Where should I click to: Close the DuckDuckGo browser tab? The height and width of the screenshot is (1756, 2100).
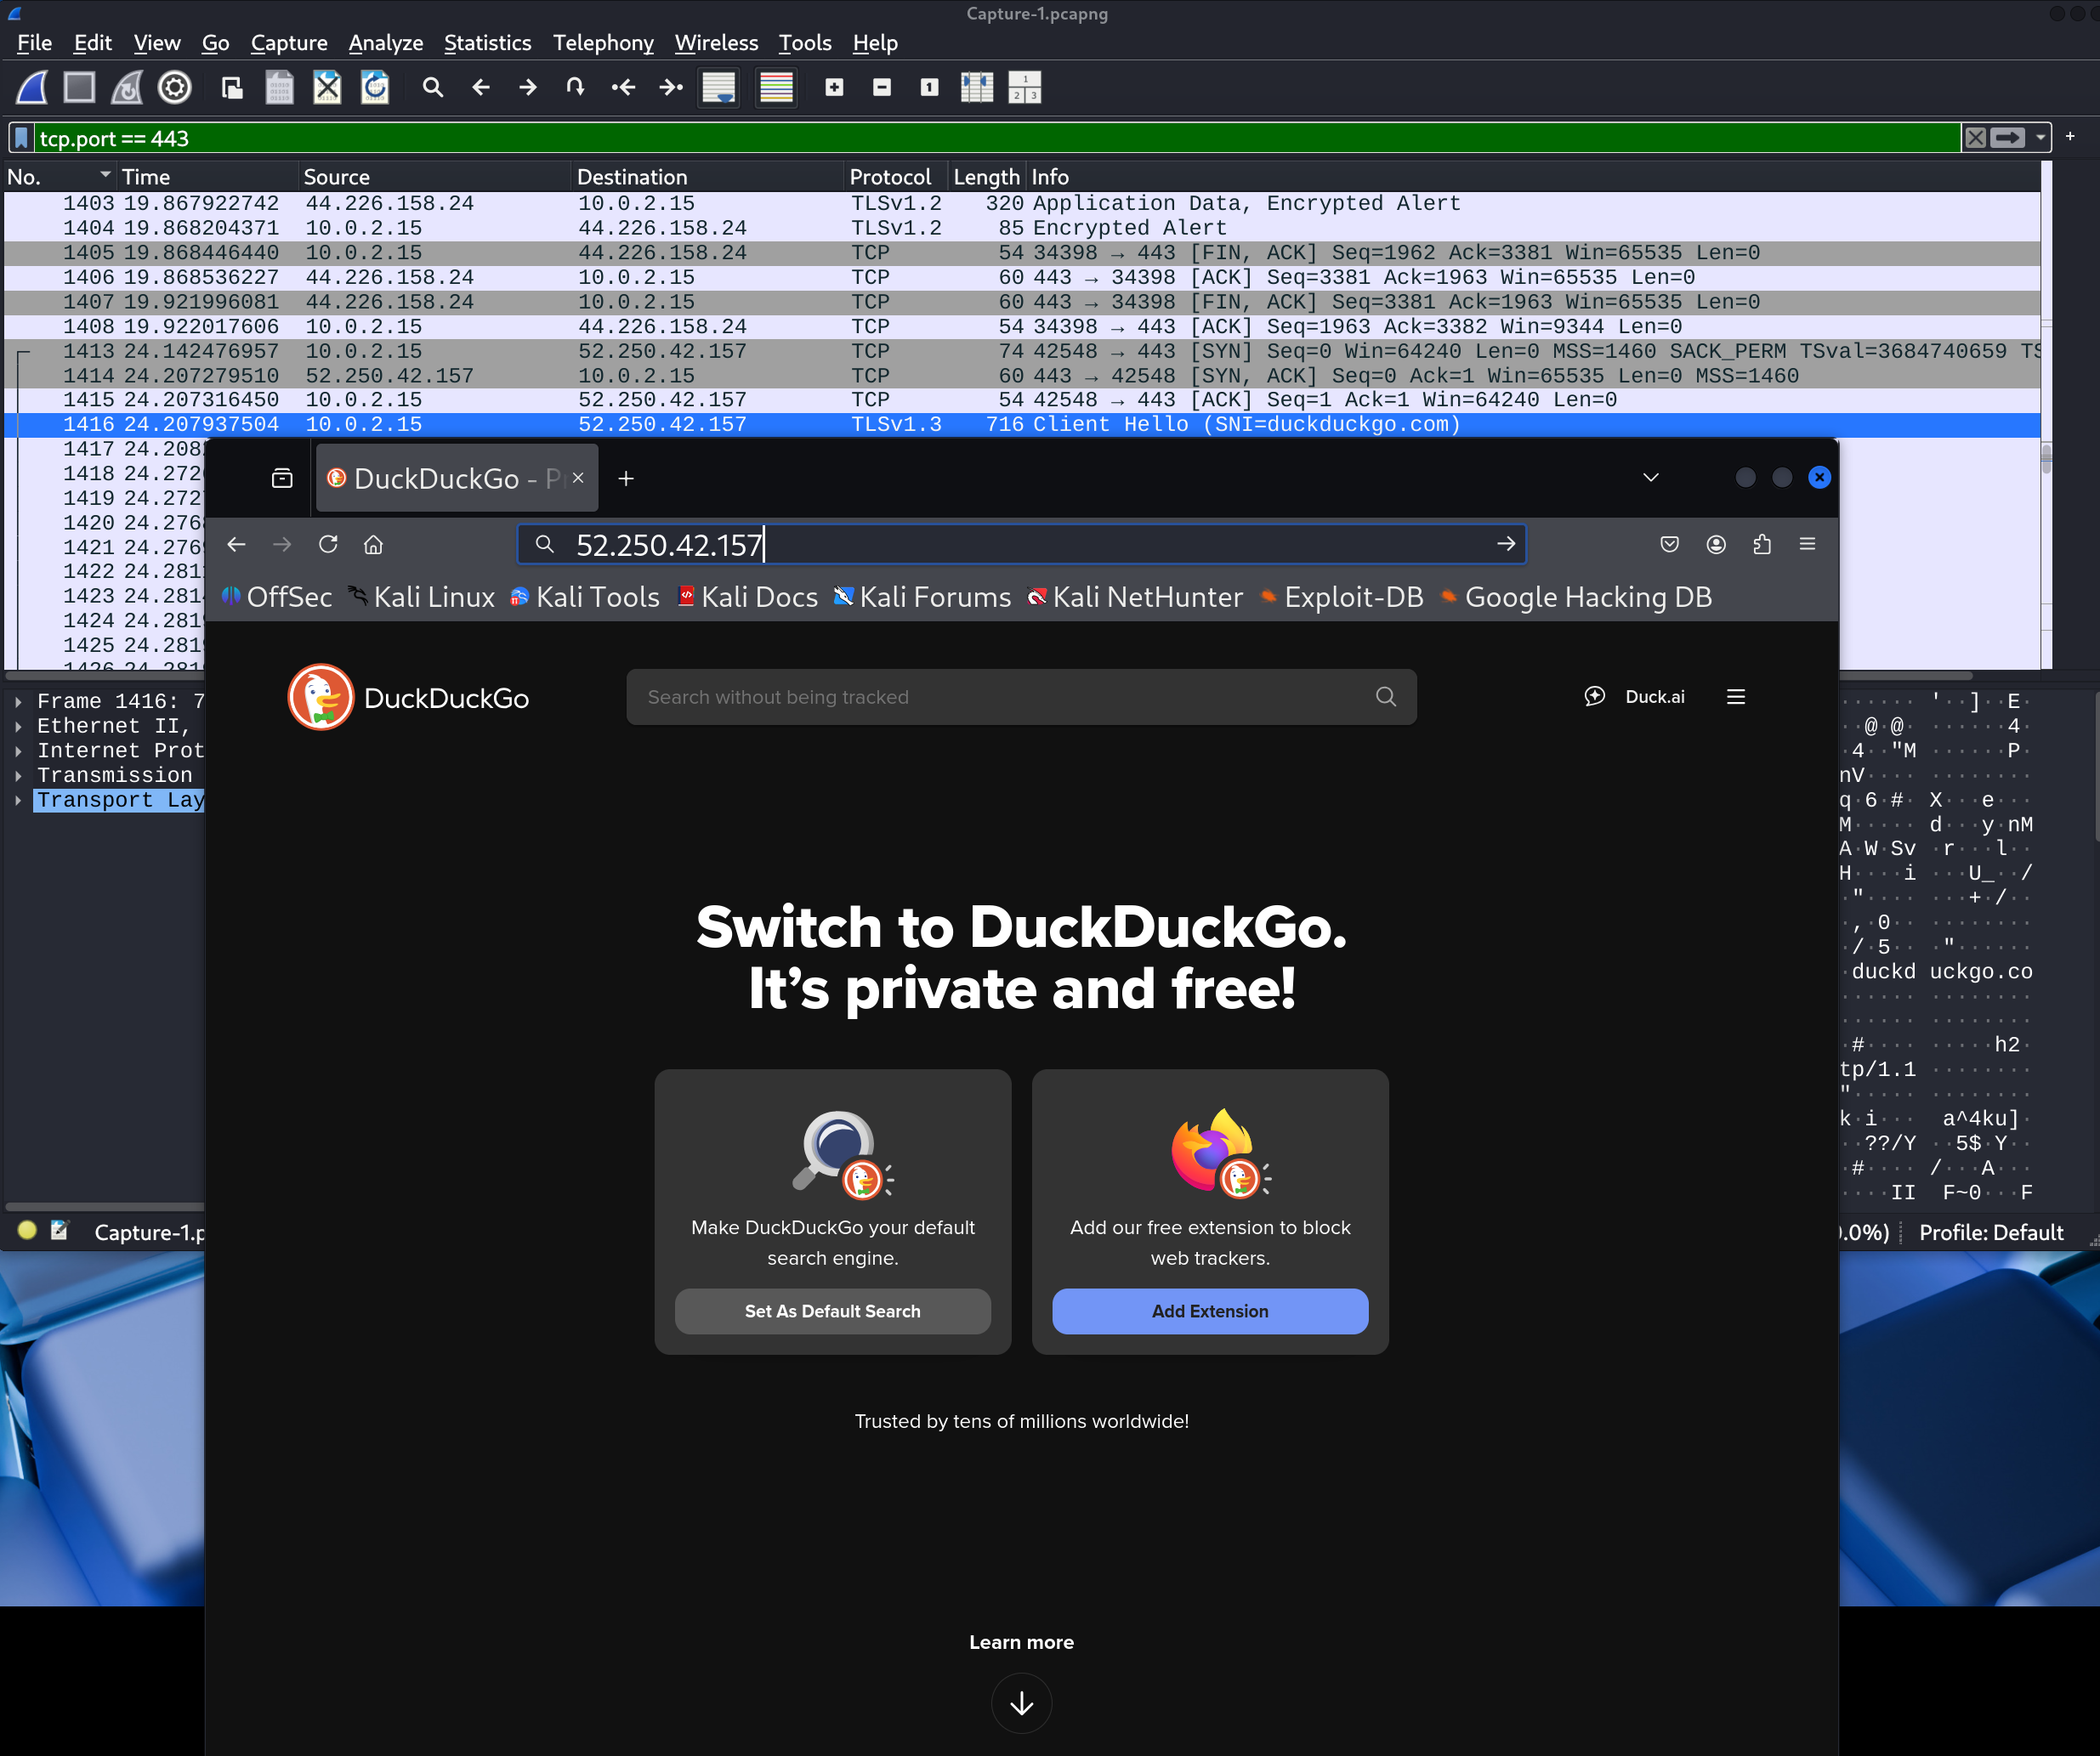coord(578,479)
